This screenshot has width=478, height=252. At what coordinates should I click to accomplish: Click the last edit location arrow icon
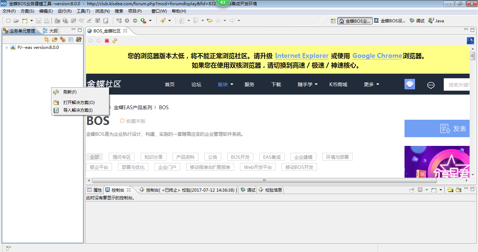(210, 21)
